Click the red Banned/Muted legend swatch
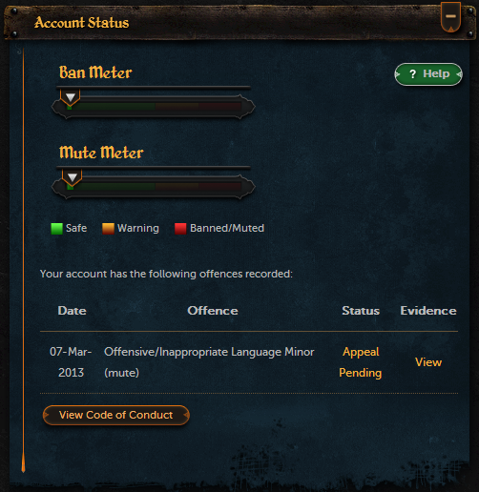This screenshot has height=492, width=479. [x=180, y=229]
